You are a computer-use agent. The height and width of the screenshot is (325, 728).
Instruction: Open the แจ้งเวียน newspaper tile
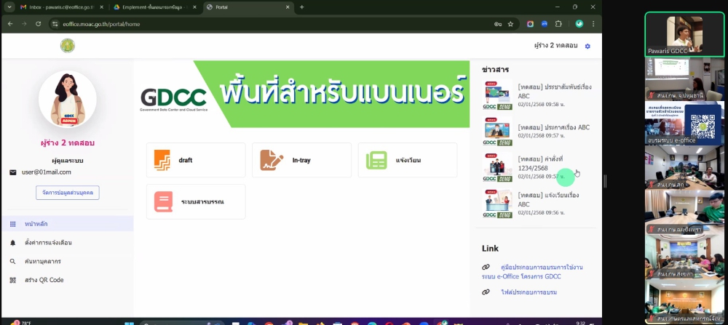tap(407, 160)
